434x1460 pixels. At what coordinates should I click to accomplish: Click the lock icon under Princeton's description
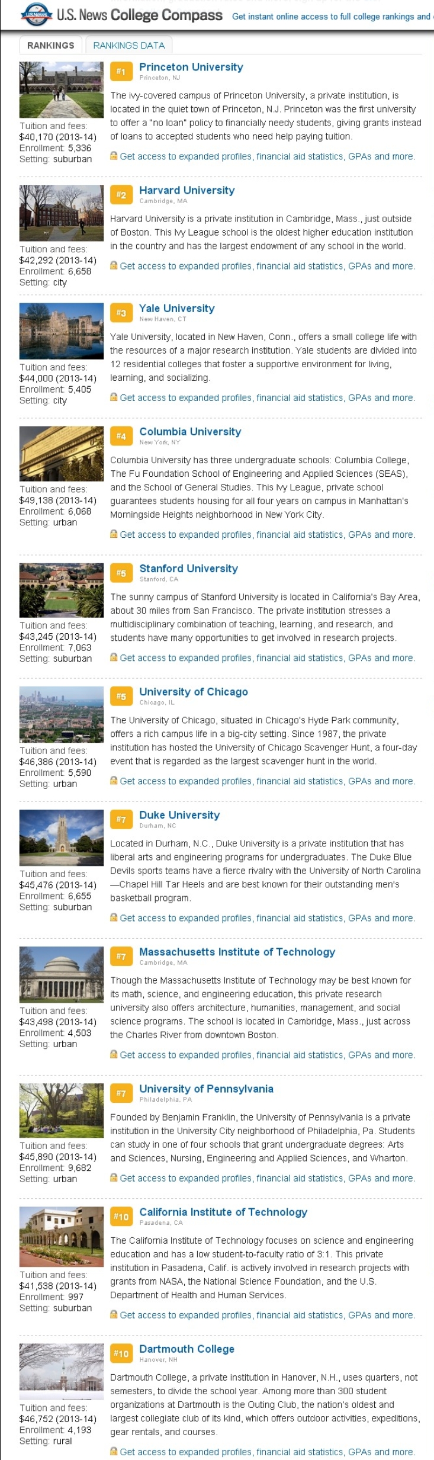[114, 156]
